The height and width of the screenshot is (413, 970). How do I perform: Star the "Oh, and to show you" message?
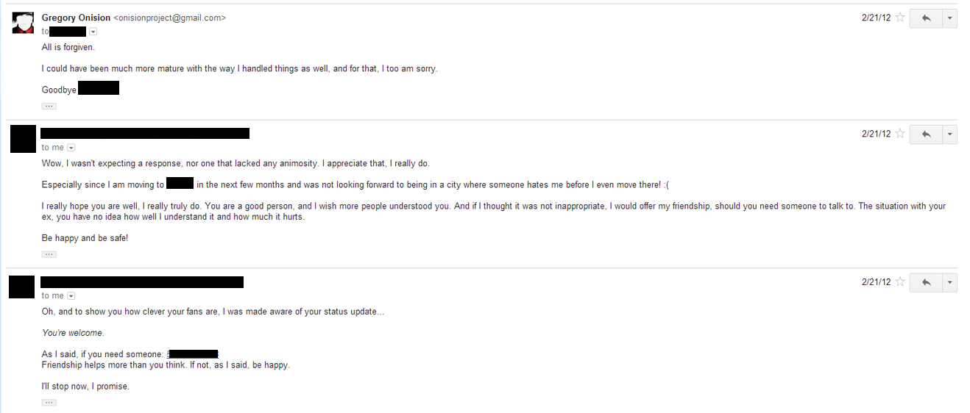click(x=900, y=282)
